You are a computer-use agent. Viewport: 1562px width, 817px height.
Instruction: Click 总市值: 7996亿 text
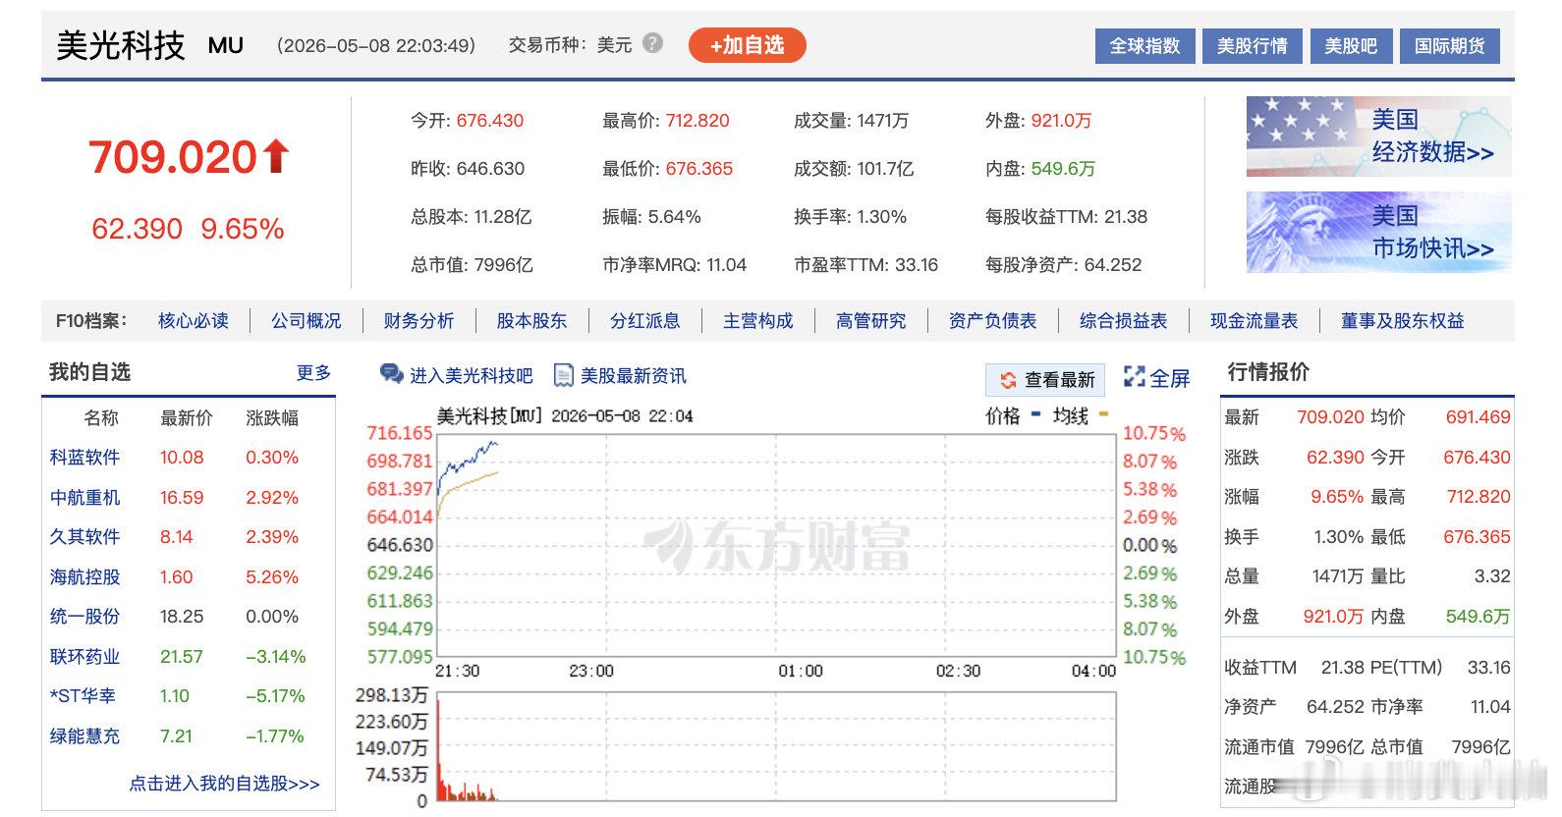(472, 265)
